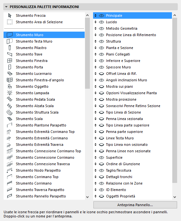The image size is (181, 221).
Task: Select Strumento Muro in the tools list
Action: [x=44, y=35]
